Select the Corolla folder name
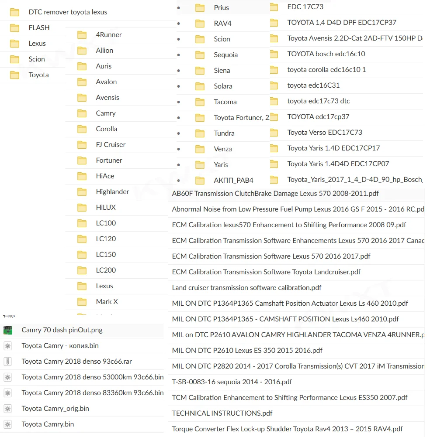437x437 pixels. click(x=106, y=129)
